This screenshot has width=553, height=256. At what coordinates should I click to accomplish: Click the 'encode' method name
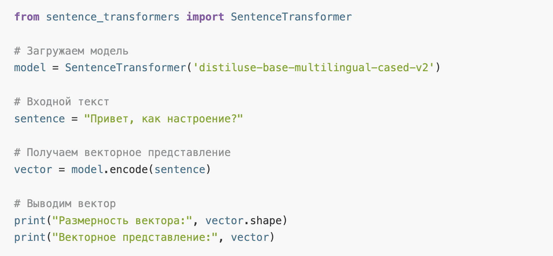click(129, 169)
